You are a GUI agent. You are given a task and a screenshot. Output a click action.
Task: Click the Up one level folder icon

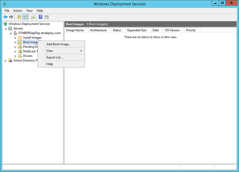tap(19, 17)
